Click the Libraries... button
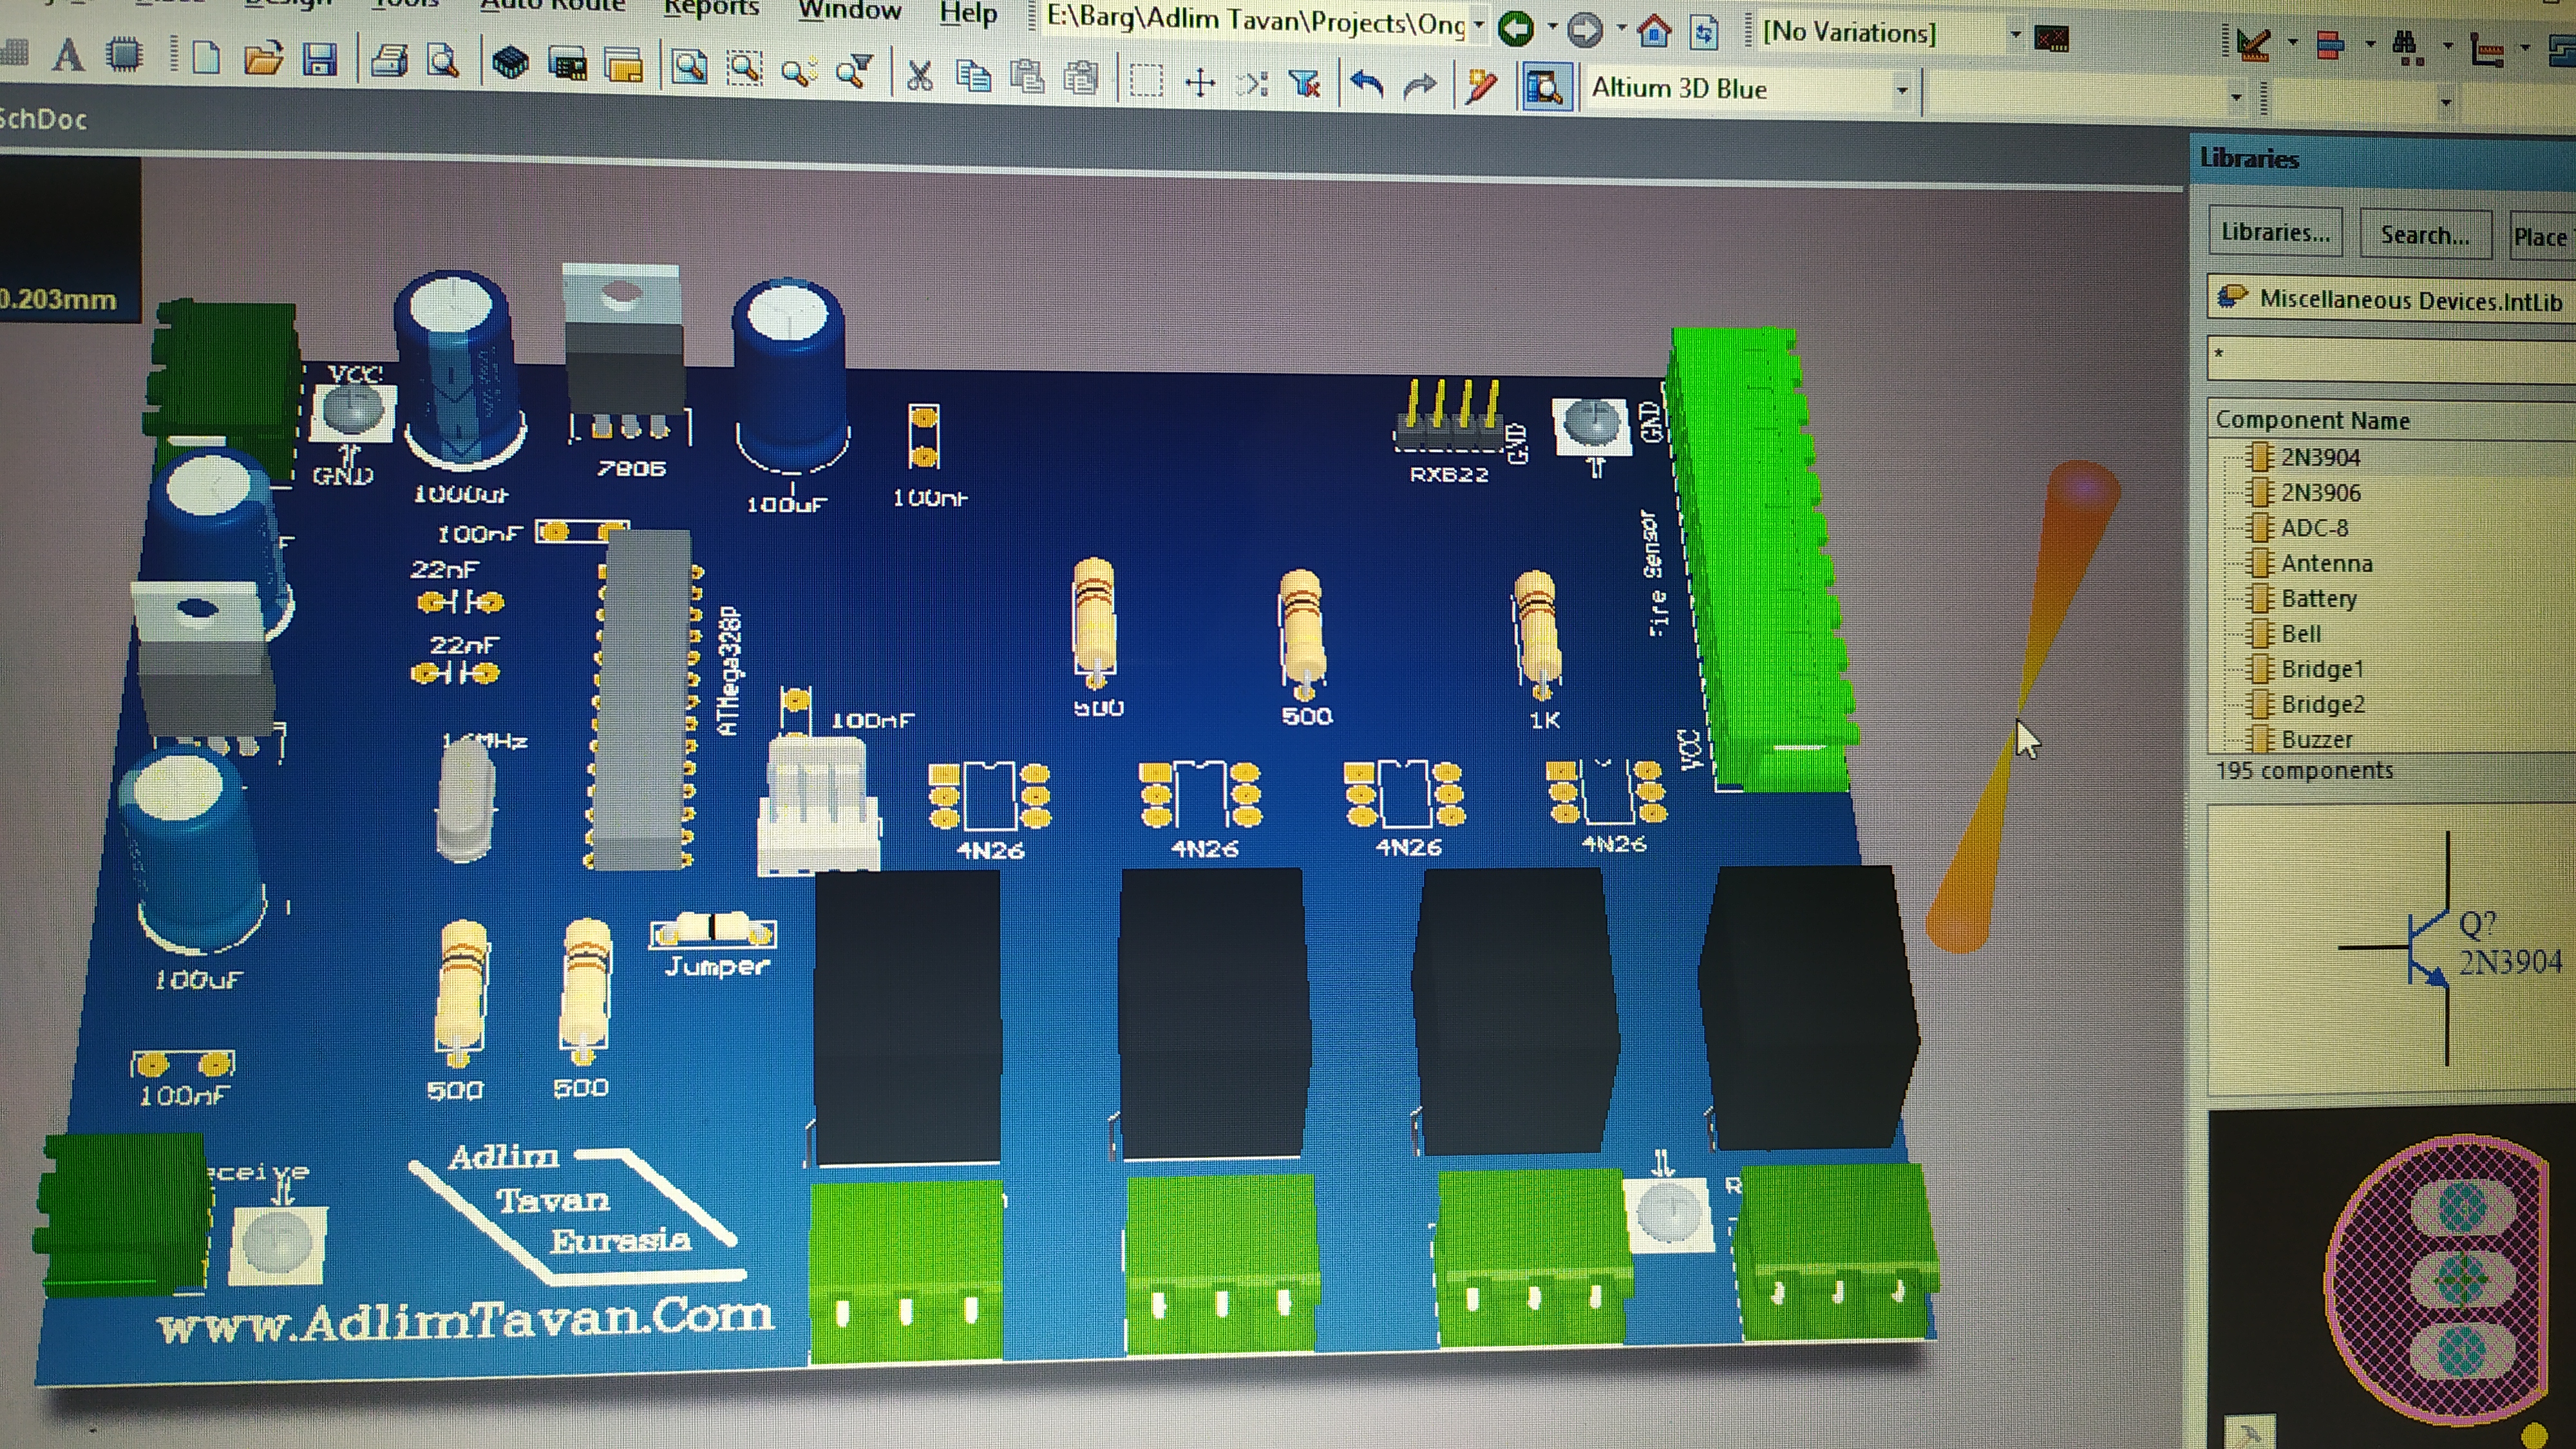The image size is (2576, 1449). pyautogui.click(x=2275, y=232)
